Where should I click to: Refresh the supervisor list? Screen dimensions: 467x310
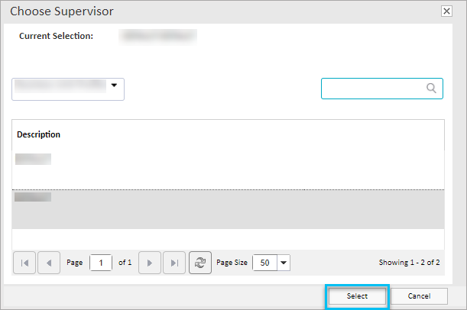tap(200, 263)
